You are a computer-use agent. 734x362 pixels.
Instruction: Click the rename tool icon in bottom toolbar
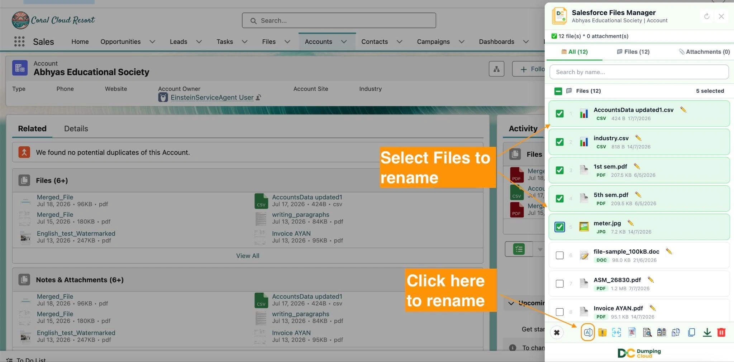(x=588, y=332)
